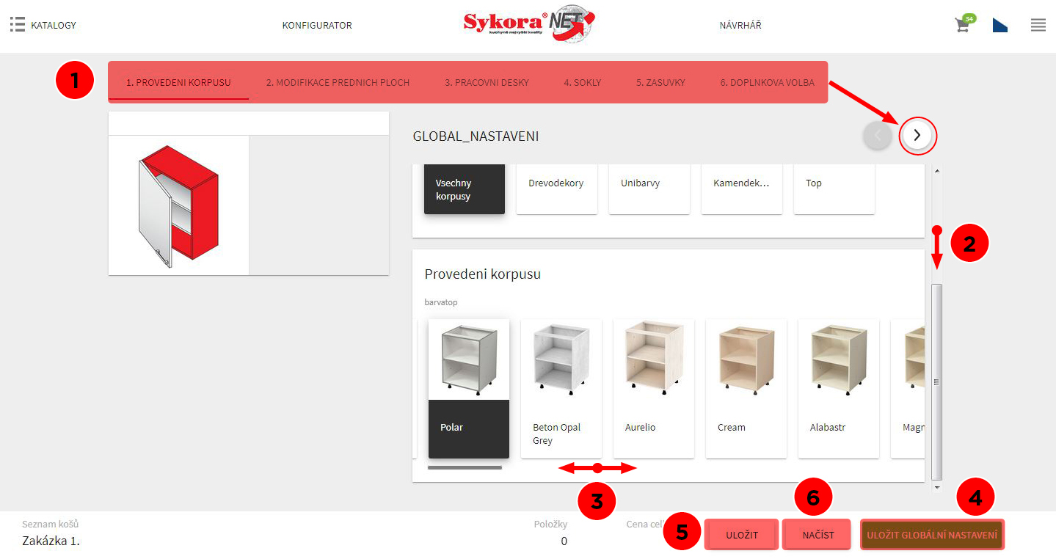Click the Beton Opal Grey cabinet image

[x=561, y=359]
